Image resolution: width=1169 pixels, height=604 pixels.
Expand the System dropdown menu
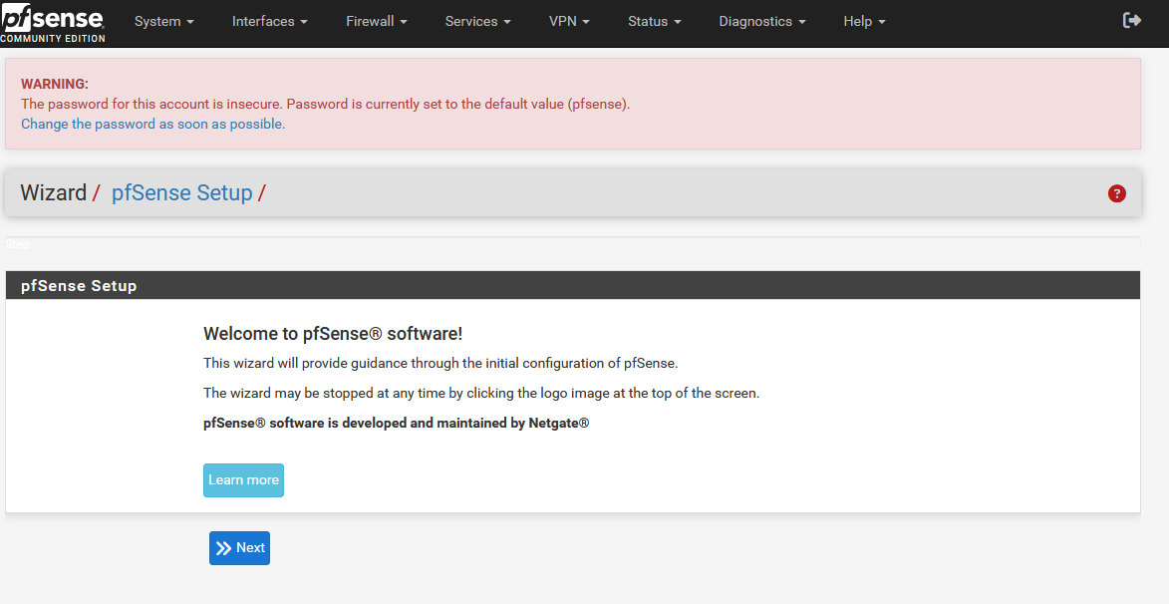(x=163, y=21)
